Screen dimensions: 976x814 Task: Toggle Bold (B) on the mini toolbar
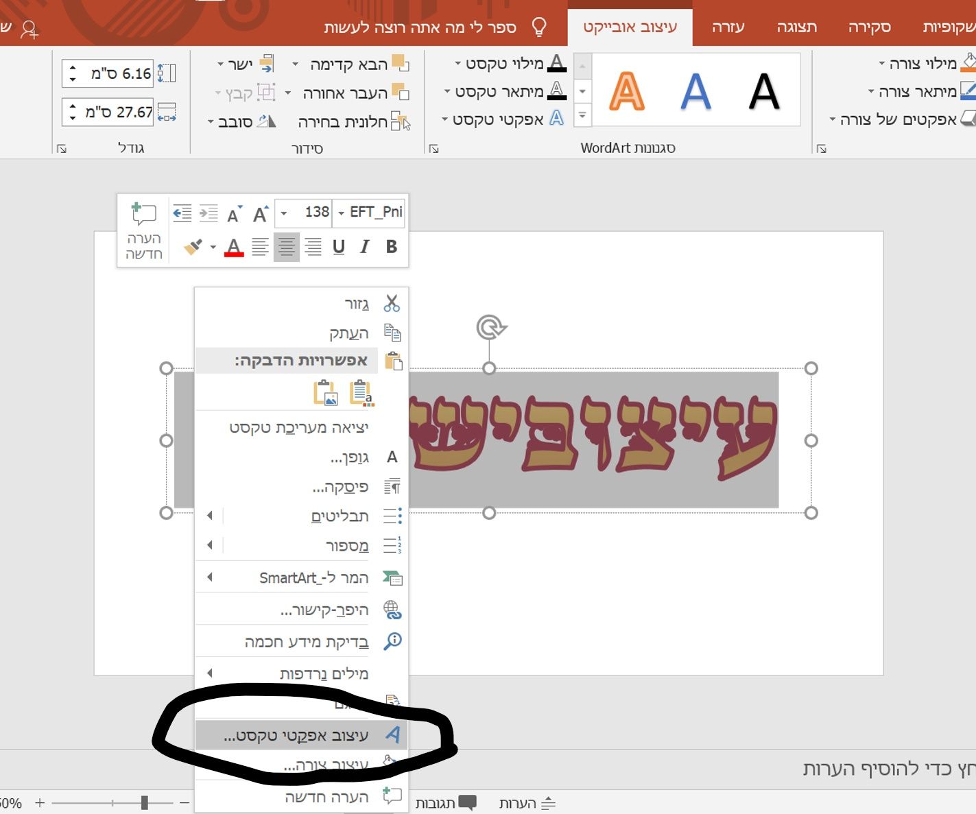click(392, 247)
